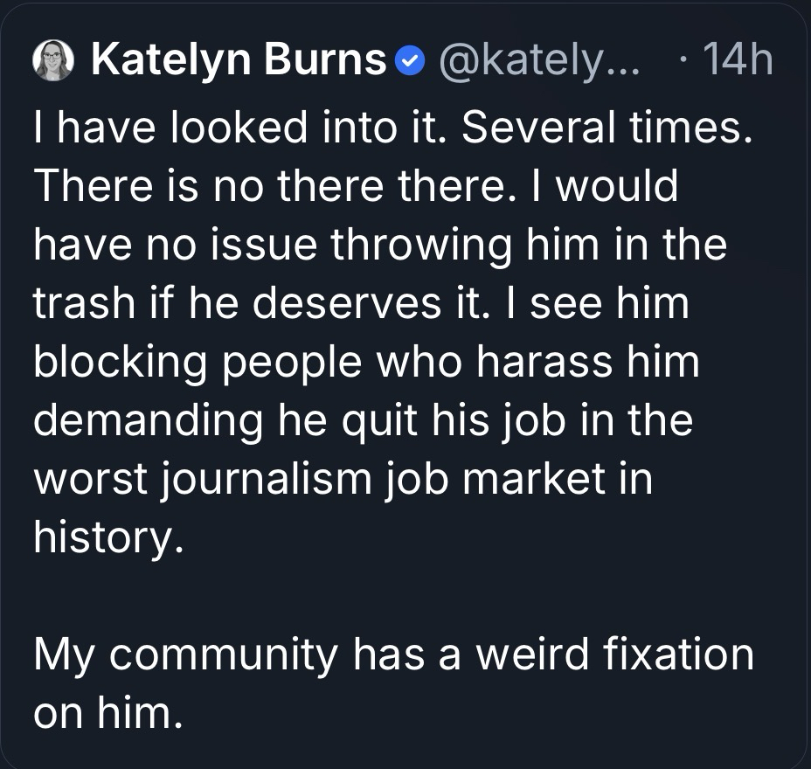Click the words "blocking people who harass him"
This screenshot has width=811, height=769.
click(x=366, y=362)
